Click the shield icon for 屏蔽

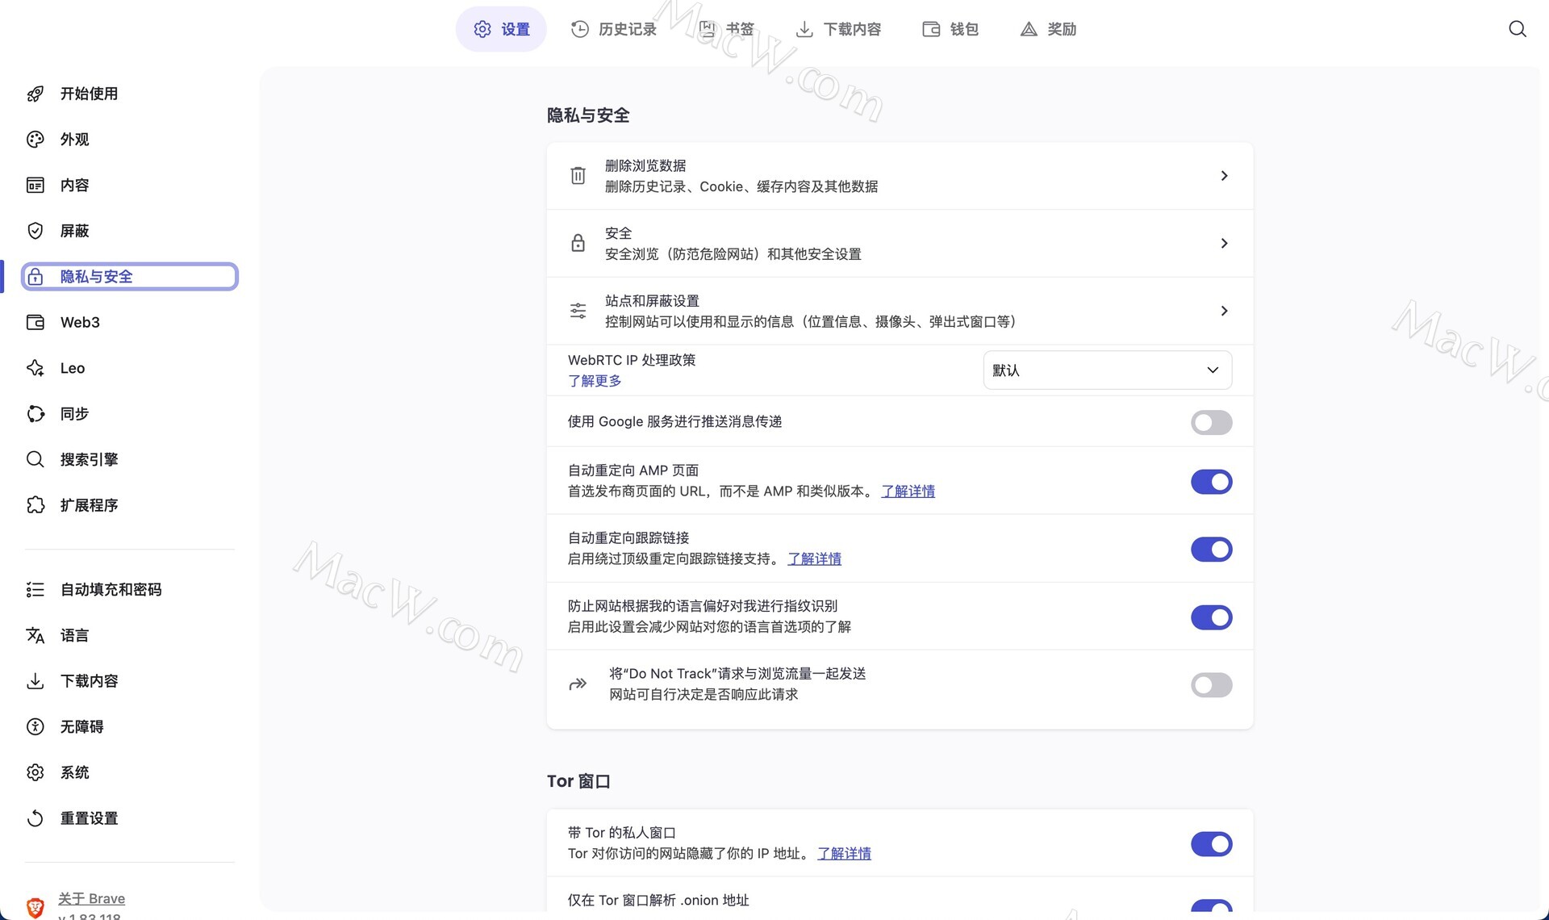click(35, 231)
